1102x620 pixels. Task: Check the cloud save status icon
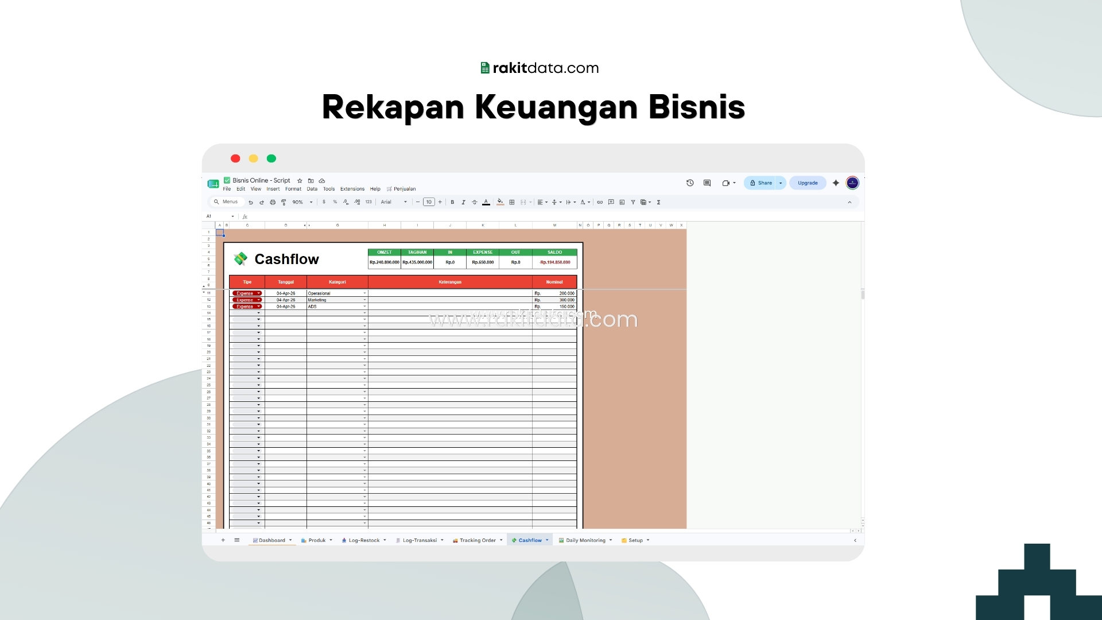(322, 181)
